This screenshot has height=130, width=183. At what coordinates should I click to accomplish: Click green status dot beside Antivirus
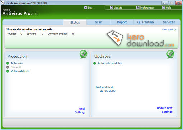tap(8, 63)
